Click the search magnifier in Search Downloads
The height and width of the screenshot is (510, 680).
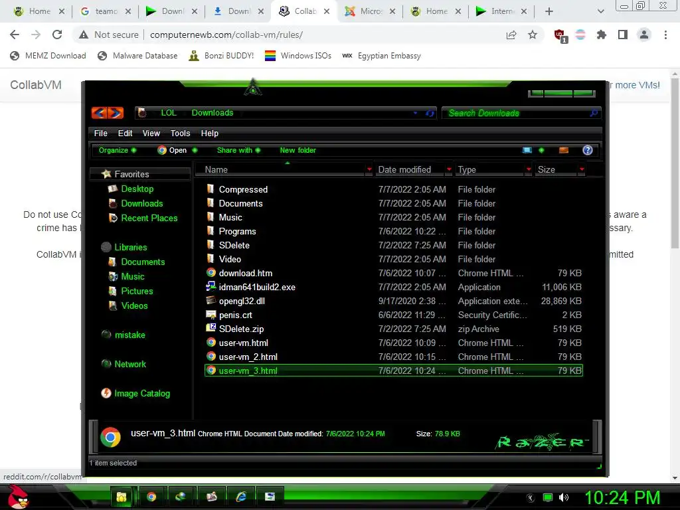pos(594,113)
